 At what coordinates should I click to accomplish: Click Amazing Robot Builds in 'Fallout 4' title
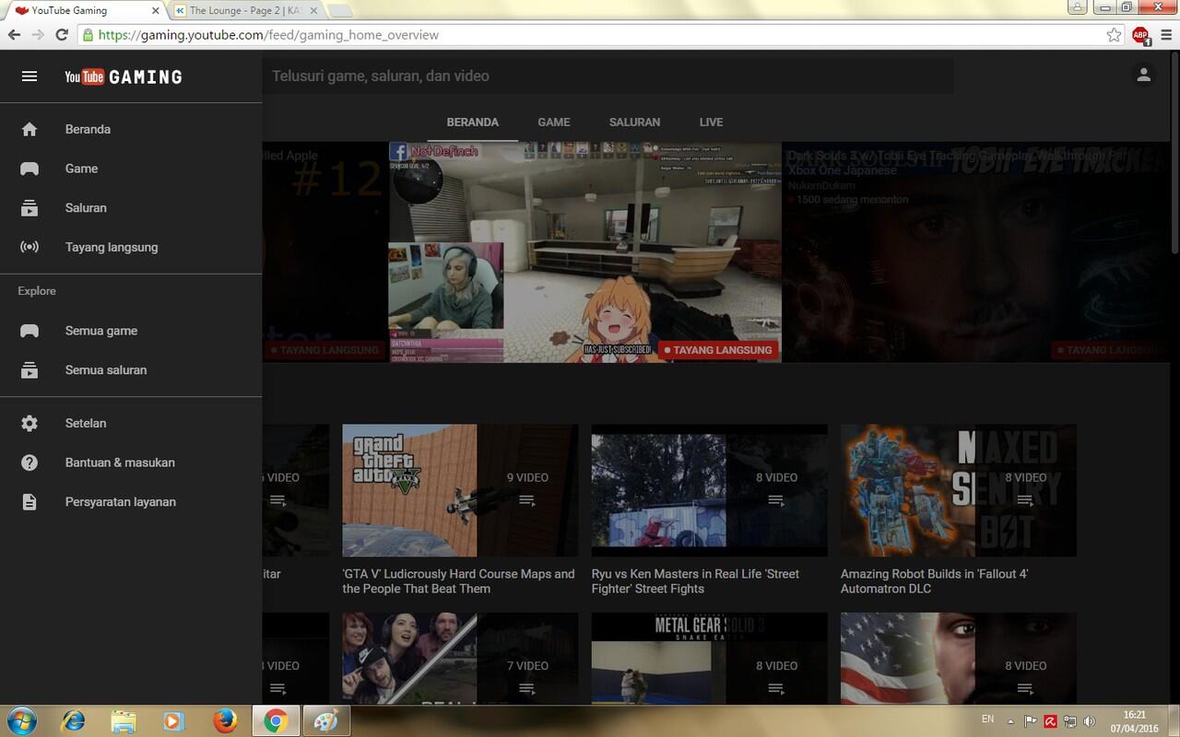934,581
